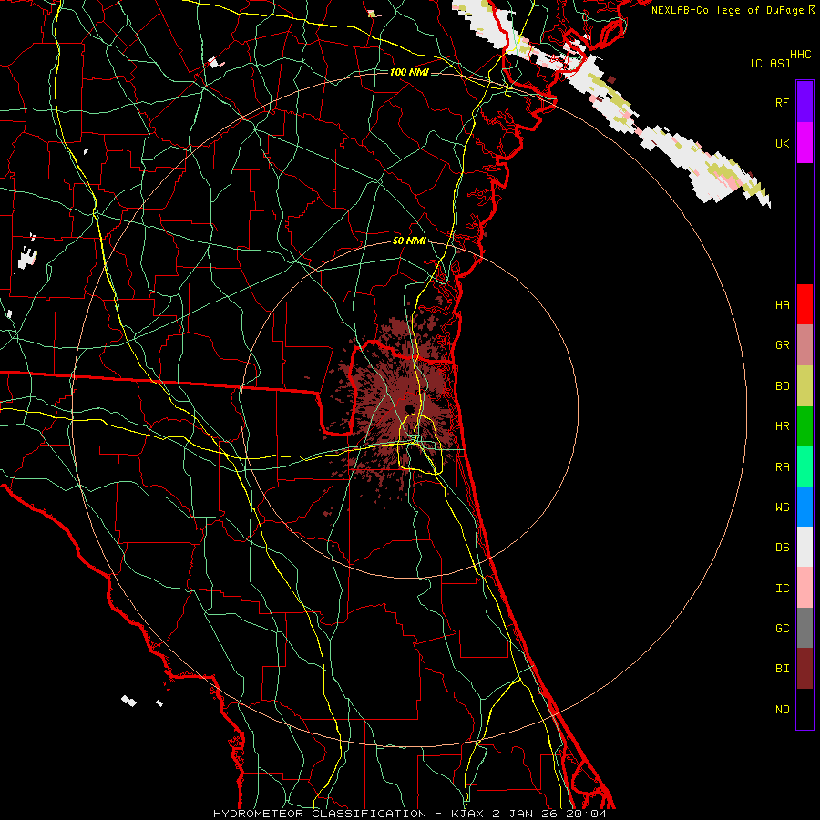Image resolution: width=820 pixels, height=820 pixels.
Task: Click the black radar site dot
Action: coord(409,408)
